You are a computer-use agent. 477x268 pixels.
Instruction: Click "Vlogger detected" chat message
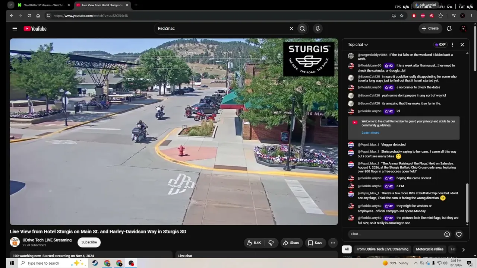click(394, 144)
